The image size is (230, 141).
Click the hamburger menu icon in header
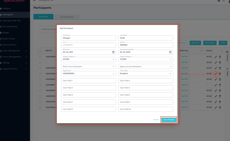tap(34, 1)
